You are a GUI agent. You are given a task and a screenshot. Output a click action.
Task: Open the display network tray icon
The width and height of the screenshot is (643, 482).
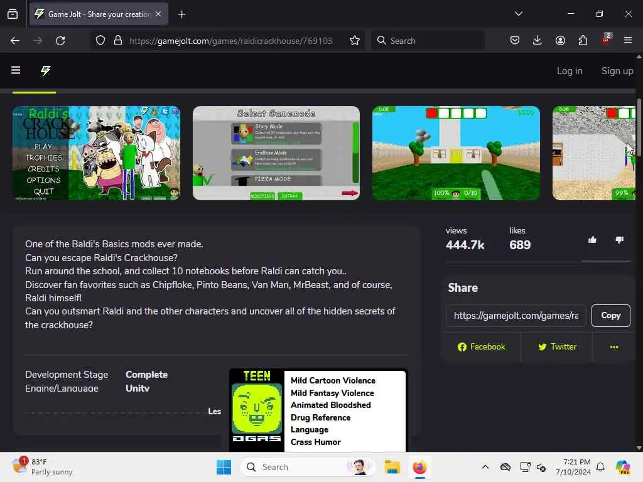point(525,467)
